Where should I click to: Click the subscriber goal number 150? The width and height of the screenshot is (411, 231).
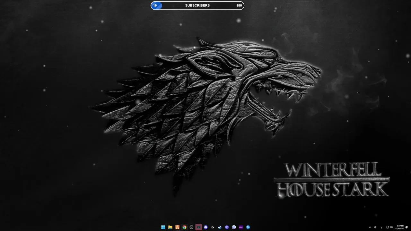pos(239,5)
